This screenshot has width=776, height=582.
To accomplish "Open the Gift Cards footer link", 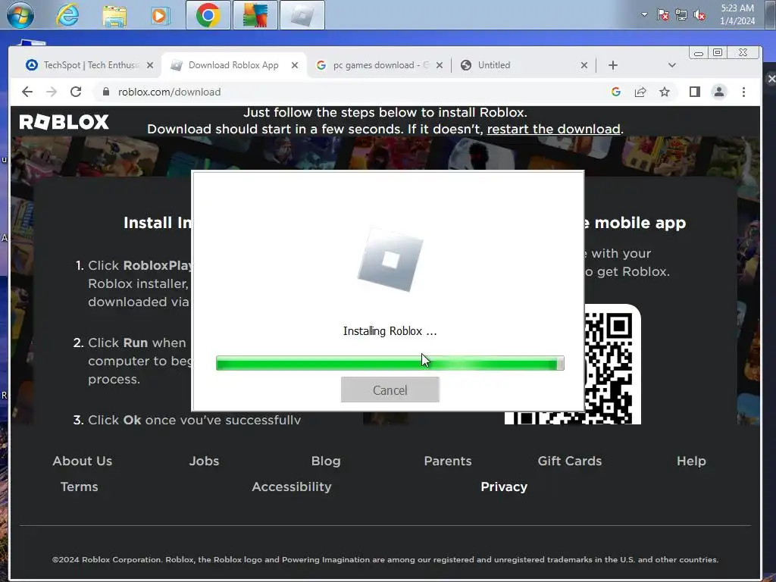I will [570, 461].
